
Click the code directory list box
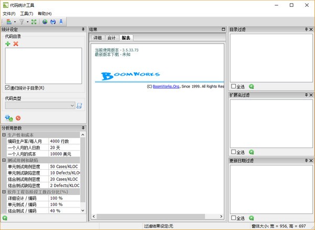coord(44,66)
